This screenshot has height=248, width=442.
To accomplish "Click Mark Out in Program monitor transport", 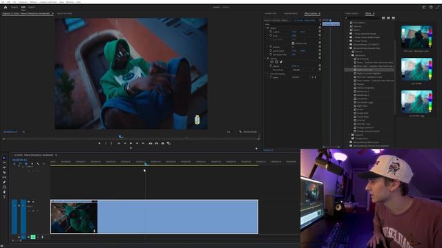I will point(111,143).
